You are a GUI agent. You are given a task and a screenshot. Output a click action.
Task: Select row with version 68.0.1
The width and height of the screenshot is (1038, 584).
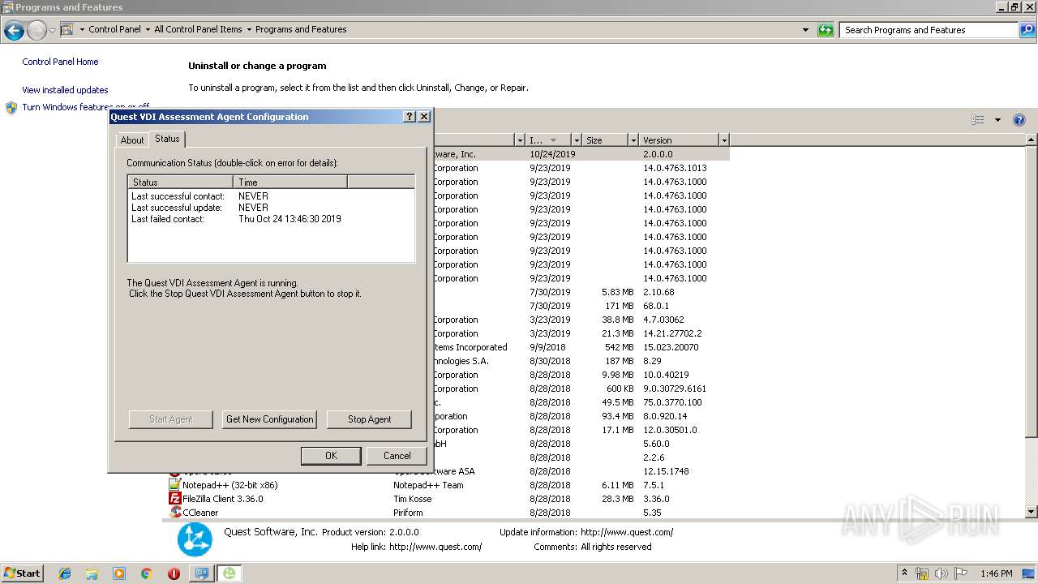coord(581,306)
